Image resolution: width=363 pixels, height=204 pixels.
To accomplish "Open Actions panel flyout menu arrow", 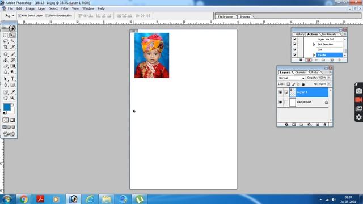I will 344,34.
